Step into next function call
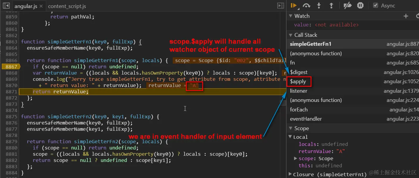Viewport: 419px width, 178px height. coord(319,5)
